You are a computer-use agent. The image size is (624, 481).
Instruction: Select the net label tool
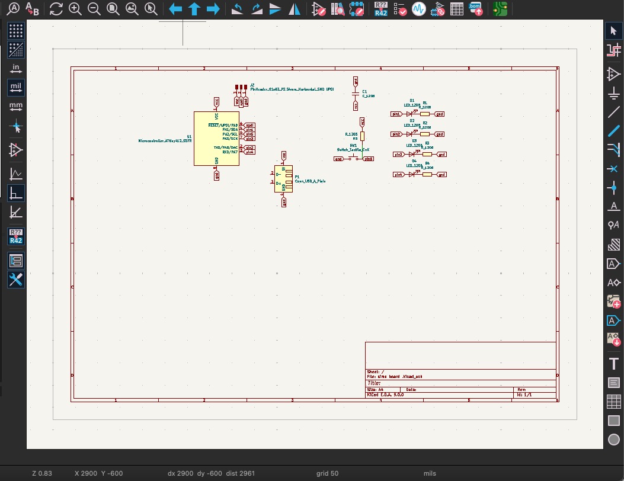tap(614, 207)
